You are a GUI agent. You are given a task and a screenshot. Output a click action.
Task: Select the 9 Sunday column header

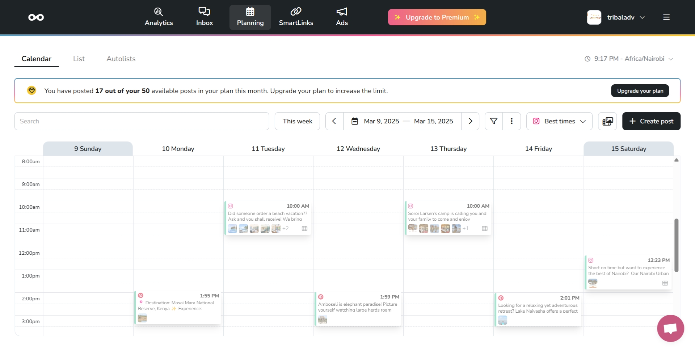[x=88, y=149]
